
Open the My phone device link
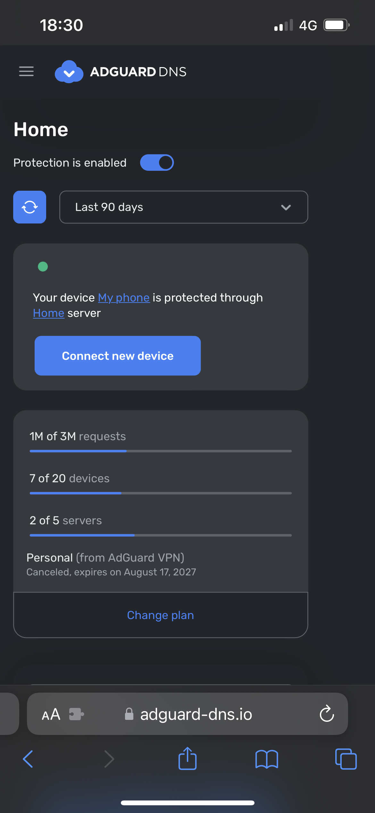(123, 297)
